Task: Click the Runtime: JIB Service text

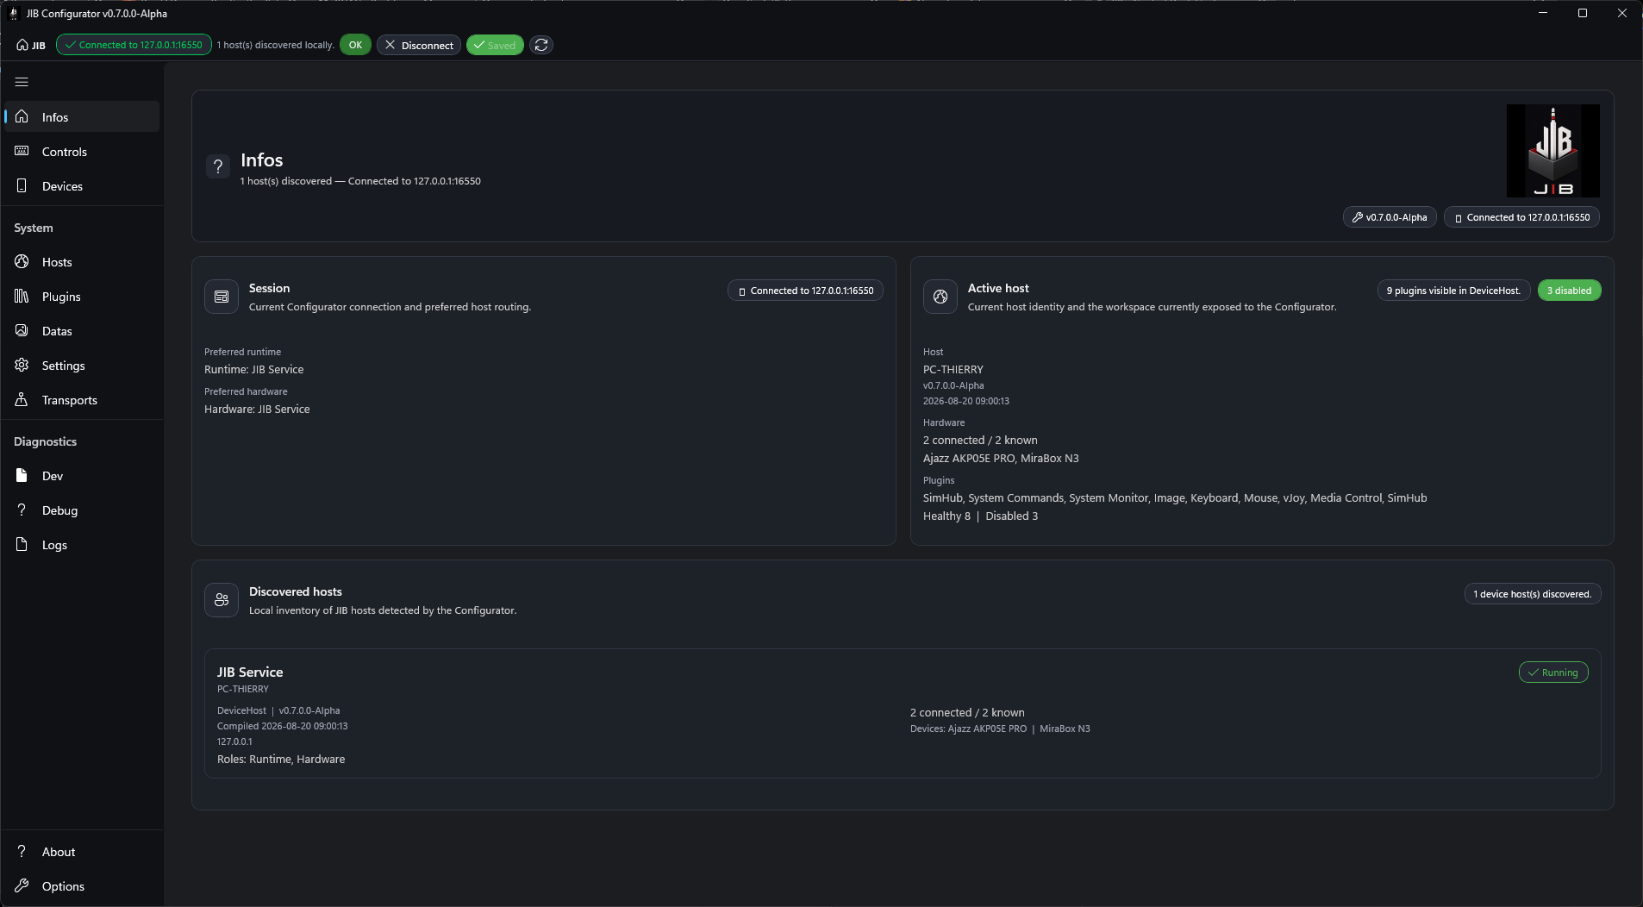Action: point(253,369)
